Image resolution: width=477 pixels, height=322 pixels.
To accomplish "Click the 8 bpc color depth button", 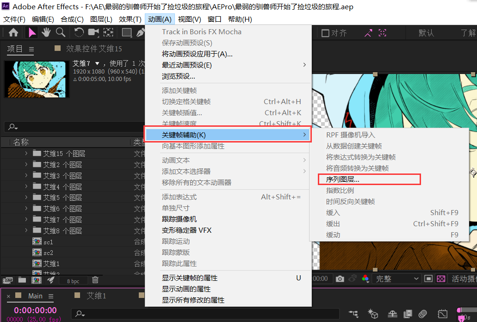I will pyautogui.click(x=73, y=281).
